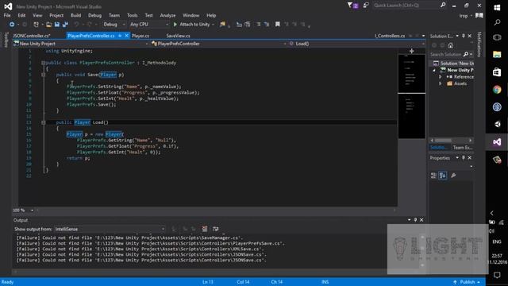The image size is (508, 286).
Task: Click the Undo toolbar icon
Action: tap(76, 25)
